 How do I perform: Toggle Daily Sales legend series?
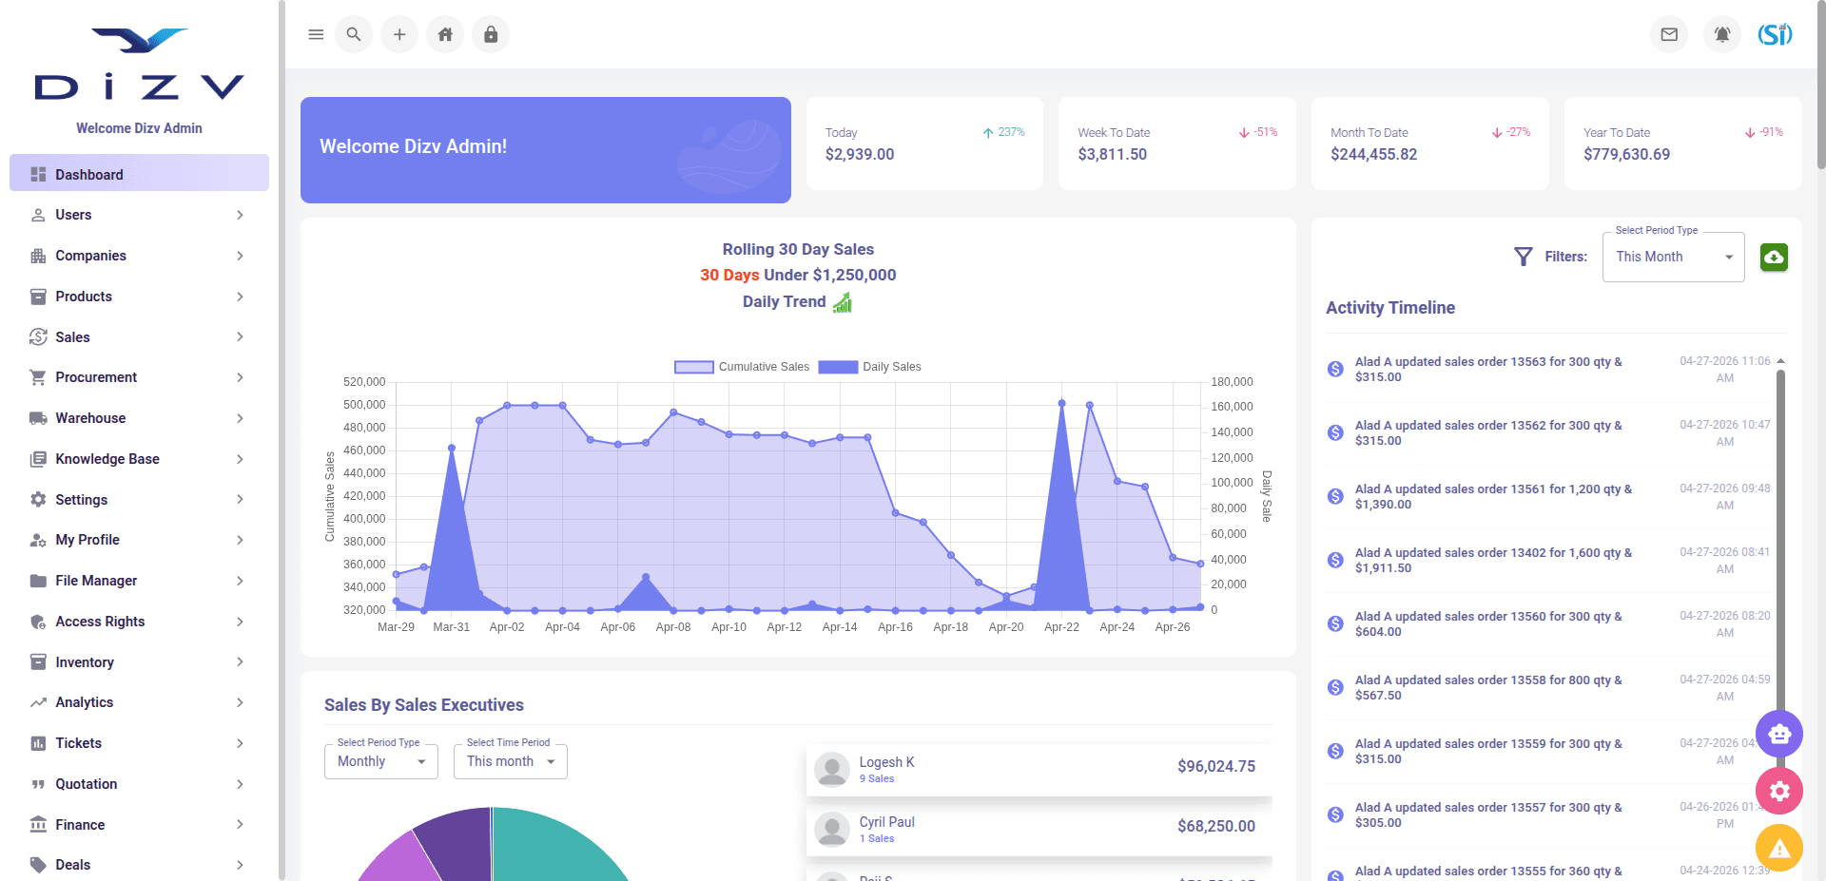click(869, 367)
